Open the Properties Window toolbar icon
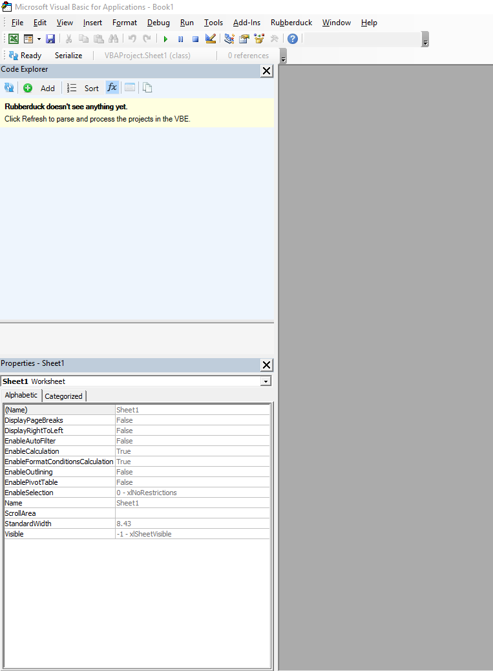Image resolution: width=493 pixels, height=671 pixels. pyautogui.click(x=244, y=39)
